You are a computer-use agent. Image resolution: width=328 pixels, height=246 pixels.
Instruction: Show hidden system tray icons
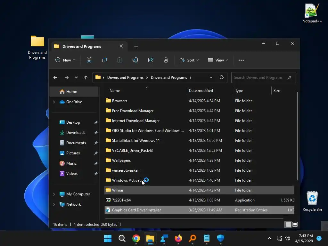click(x=269, y=238)
